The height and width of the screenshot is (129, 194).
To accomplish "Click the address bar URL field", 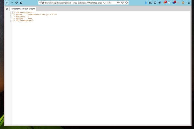I will click(x=94, y=3).
